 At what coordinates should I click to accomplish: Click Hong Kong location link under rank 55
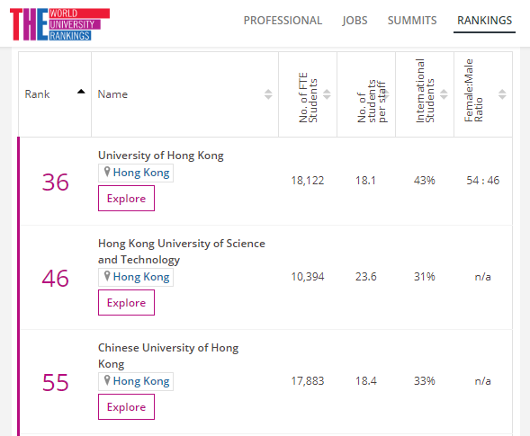(141, 381)
